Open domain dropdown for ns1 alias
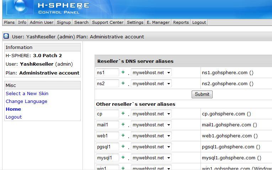272x170 pixels. [151, 72]
